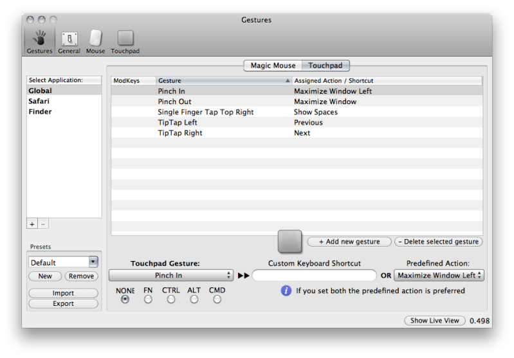Viewport: 514px width, 358px height.
Task: Sort by the ModKeys column header
Action: coord(133,80)
